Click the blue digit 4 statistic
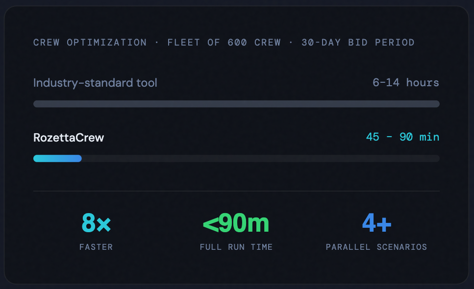Viewport: 474px width, 289px height. 369,223
